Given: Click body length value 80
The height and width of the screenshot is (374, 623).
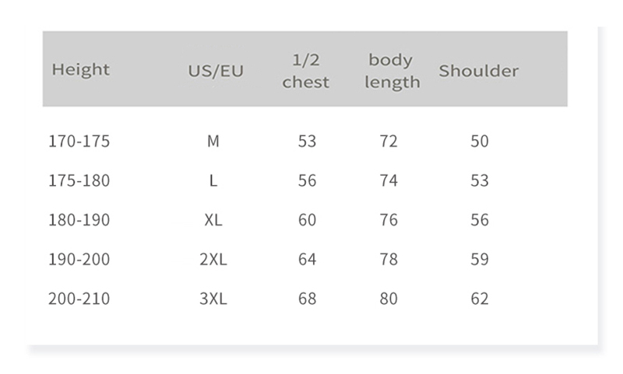Looking at the screenshot, I should point(389,299).
